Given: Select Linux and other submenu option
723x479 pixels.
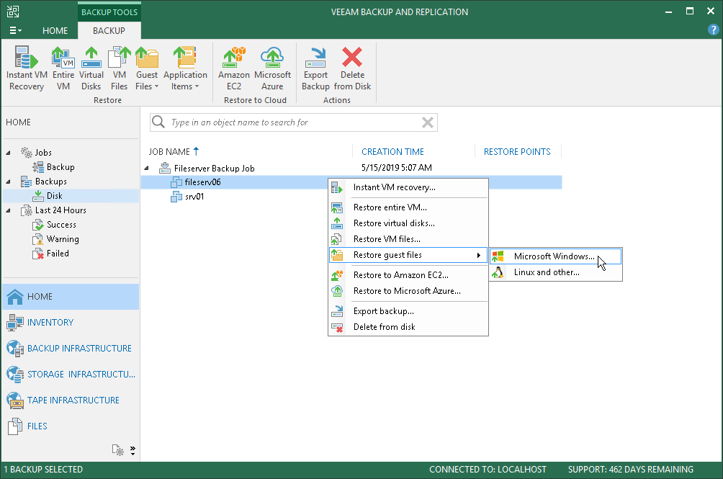Looking at the screenshot, I should point(556,272).
